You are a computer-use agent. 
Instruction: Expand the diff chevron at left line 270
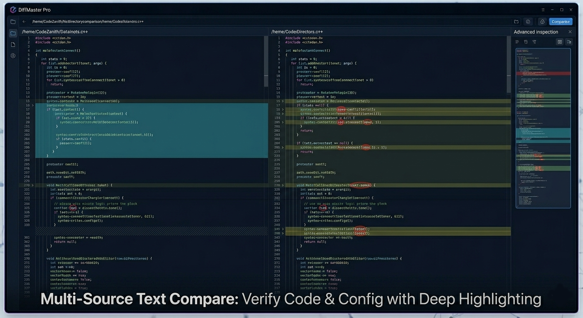point(33,185)
